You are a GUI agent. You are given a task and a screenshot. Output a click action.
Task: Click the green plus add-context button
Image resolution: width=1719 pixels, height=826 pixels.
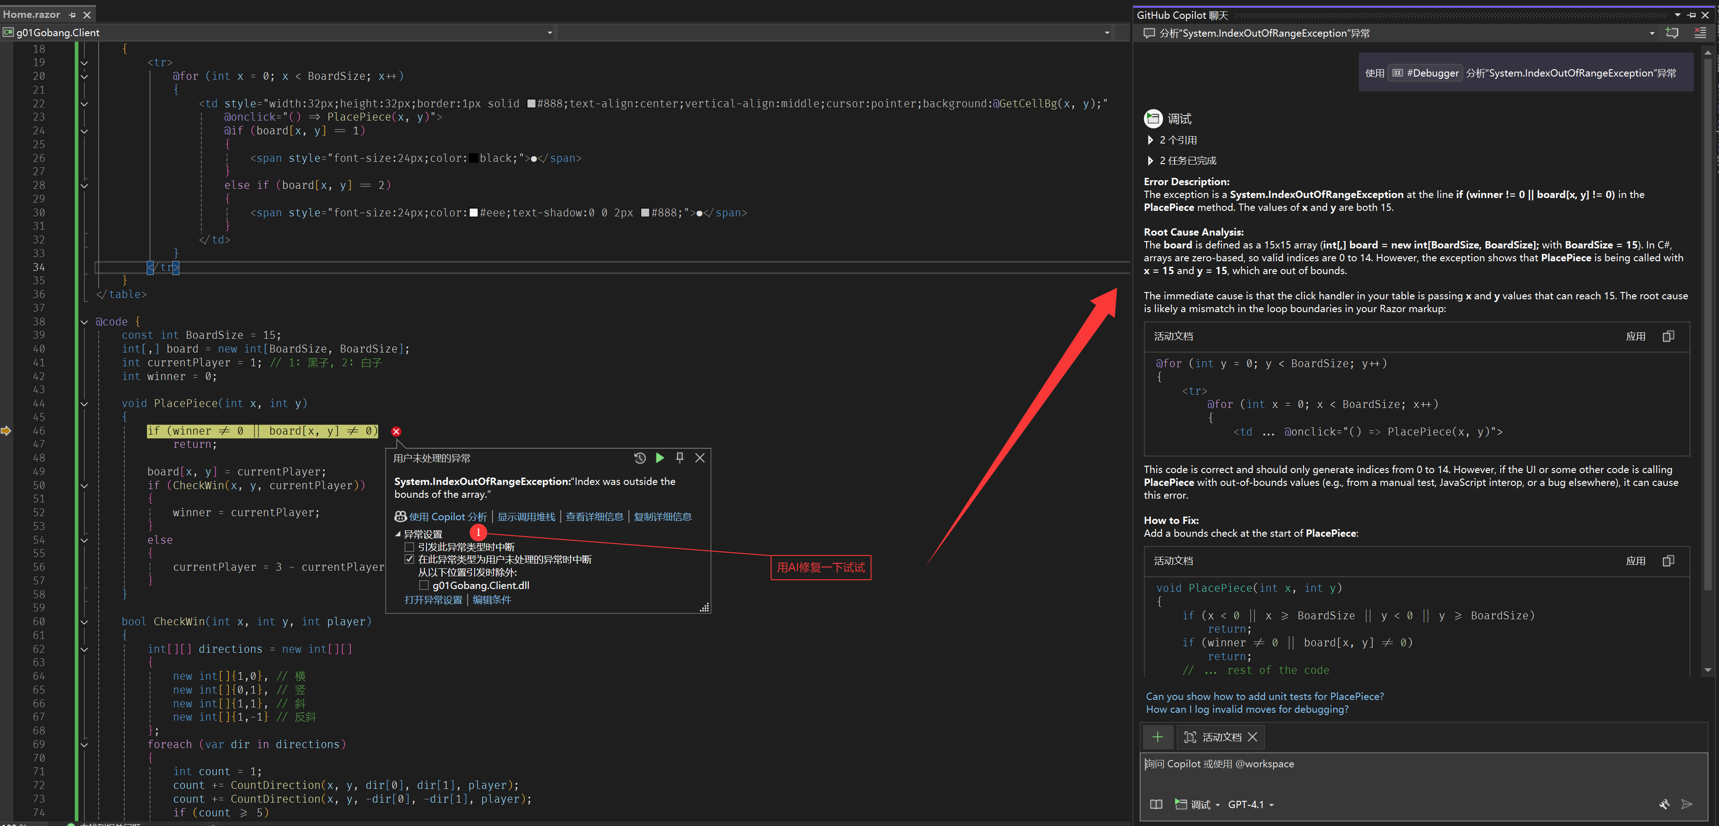1157,737
